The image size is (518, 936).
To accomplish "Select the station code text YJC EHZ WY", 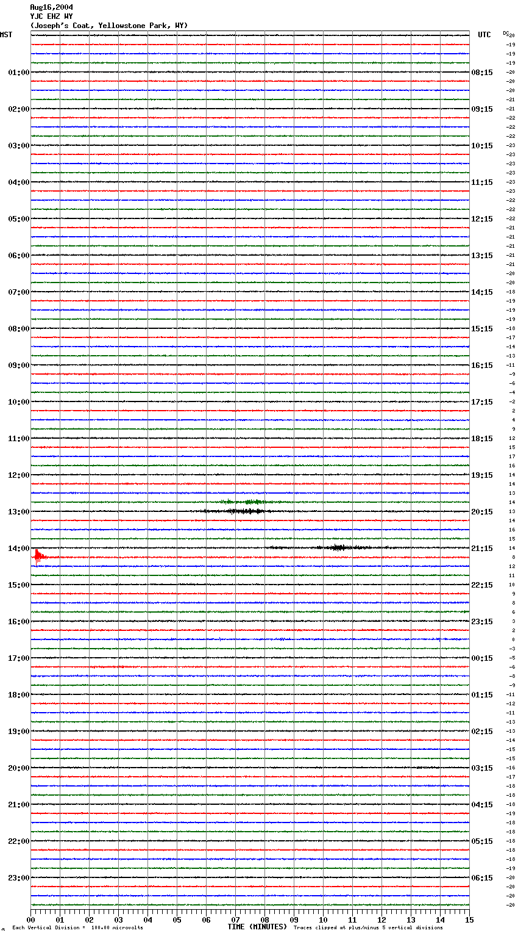I will coord(51,16).
